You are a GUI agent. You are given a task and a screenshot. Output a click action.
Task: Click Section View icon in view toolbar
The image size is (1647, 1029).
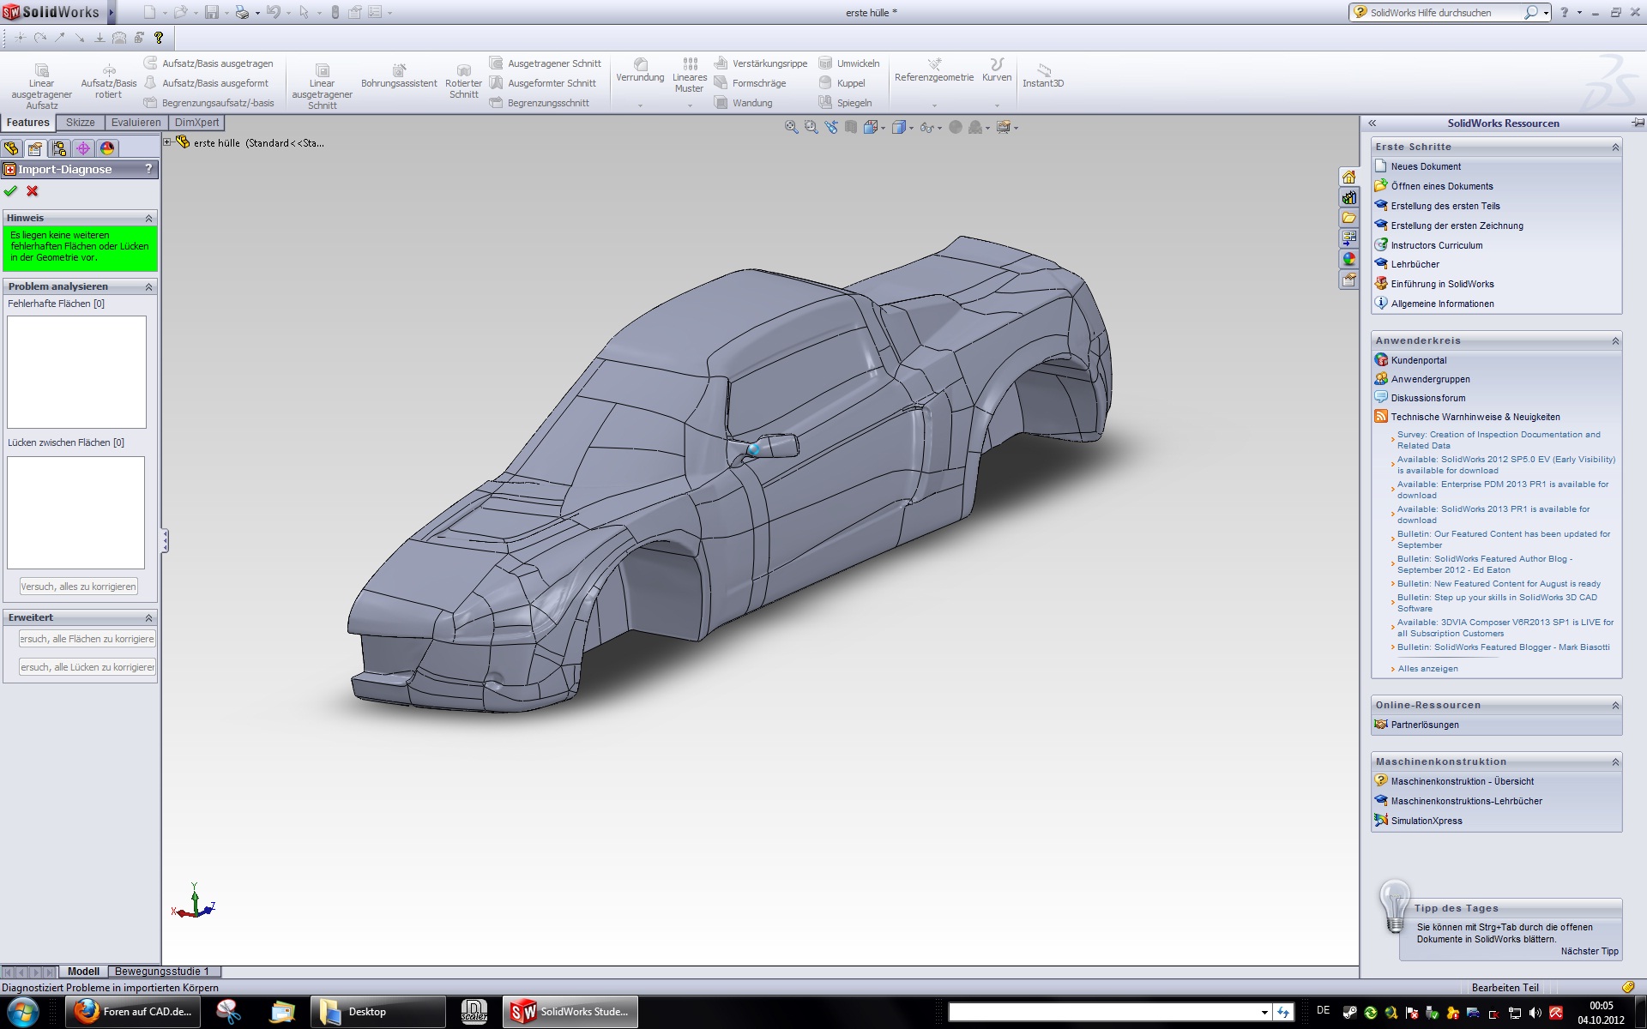tap(850, 127)
